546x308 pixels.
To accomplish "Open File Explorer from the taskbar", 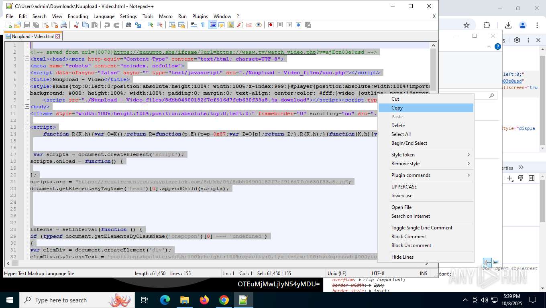I will pos(184,300).
